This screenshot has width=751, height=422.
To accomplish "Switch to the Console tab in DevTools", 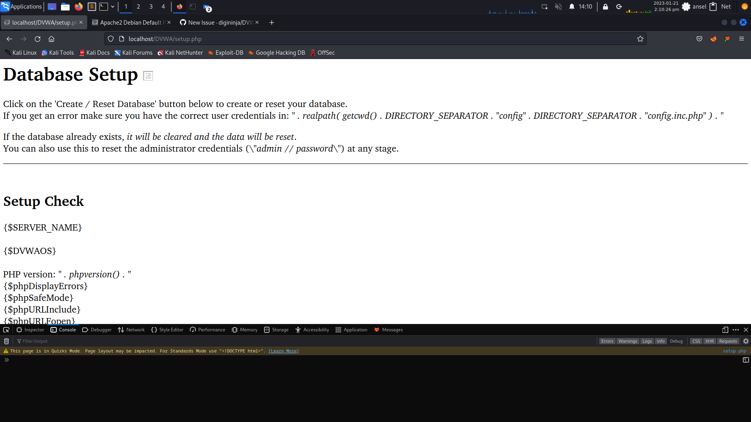I will coord(63,330).
